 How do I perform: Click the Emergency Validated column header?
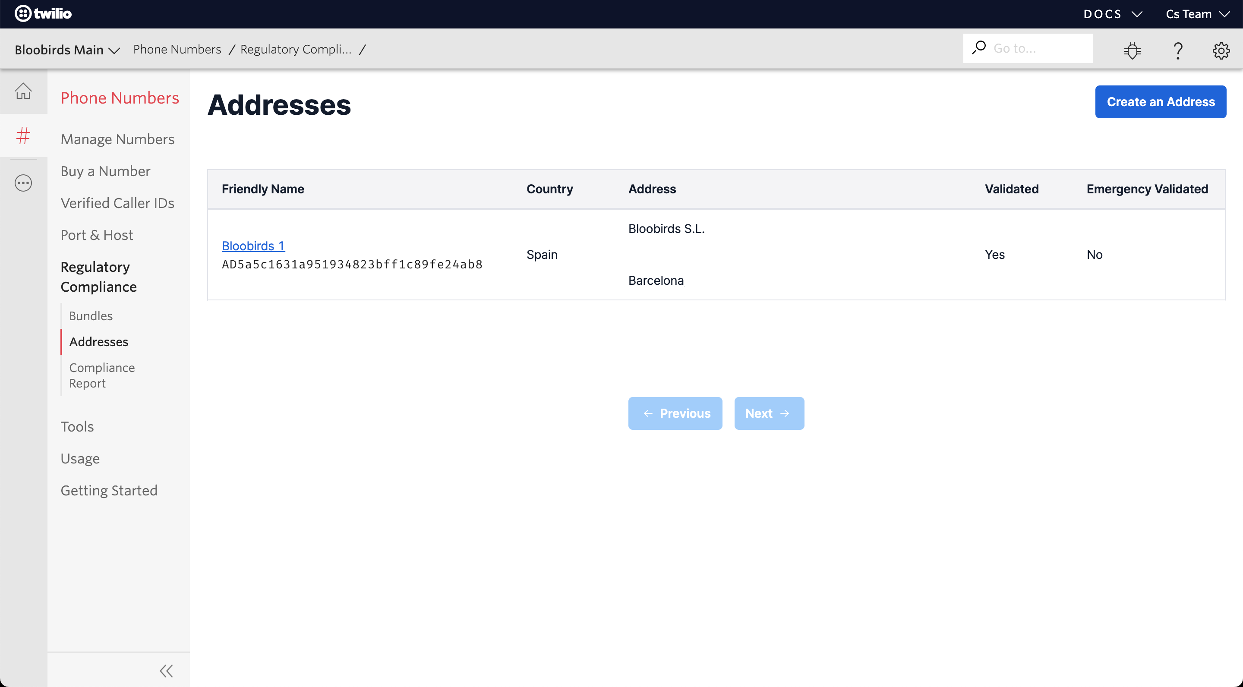(1147, 189)
